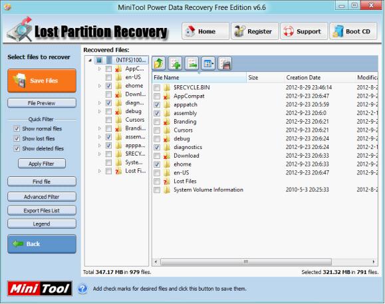The image size is (385, 304).
Task: Expand the AppC... node in the tree
Action: tap(100, 69)
